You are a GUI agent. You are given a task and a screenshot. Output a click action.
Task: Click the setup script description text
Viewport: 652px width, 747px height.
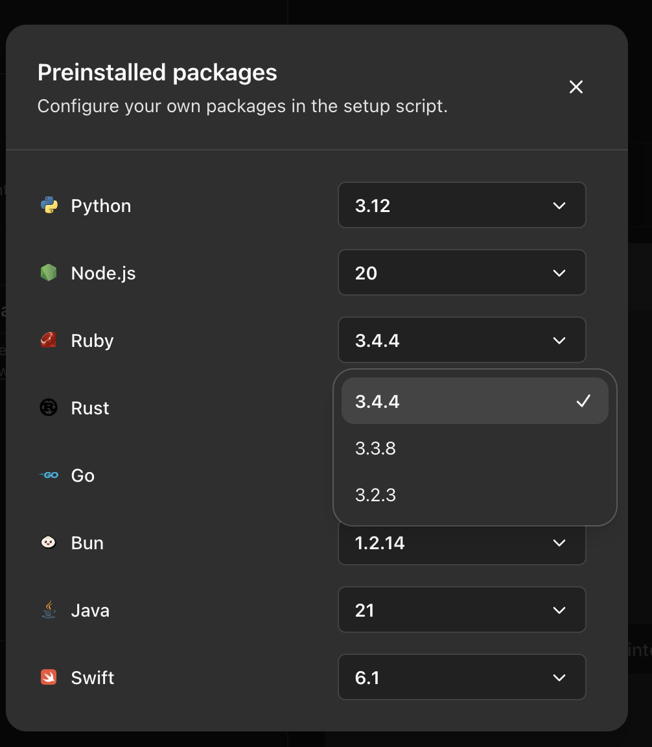click(242, 106)
